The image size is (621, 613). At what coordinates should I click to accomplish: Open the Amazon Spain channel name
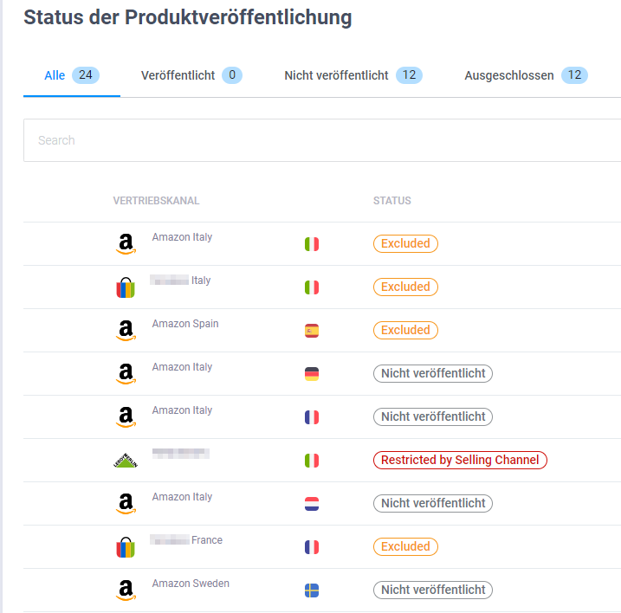click(x=185, y=324)
